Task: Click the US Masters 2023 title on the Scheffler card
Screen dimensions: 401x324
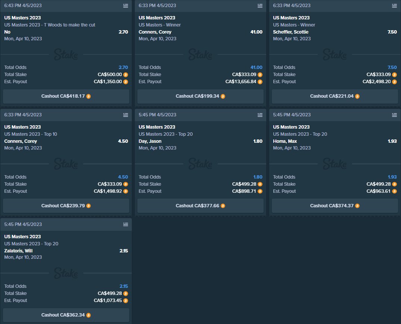Action: [291, 18]
